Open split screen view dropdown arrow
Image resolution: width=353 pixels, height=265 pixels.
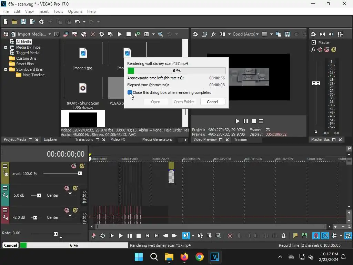229,34
